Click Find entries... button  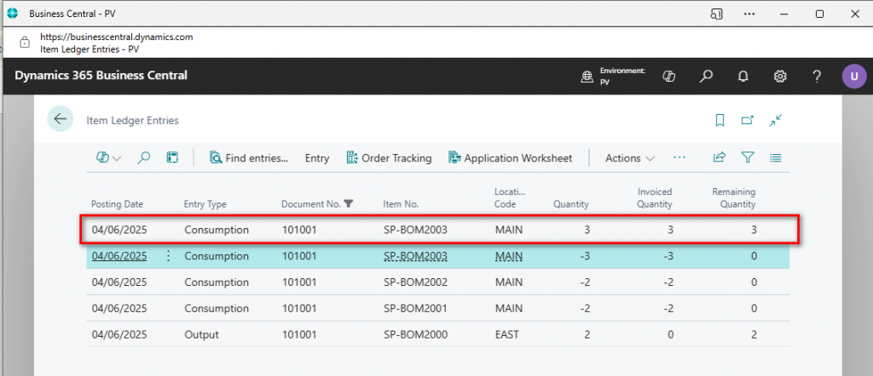[x=248, y=157]
